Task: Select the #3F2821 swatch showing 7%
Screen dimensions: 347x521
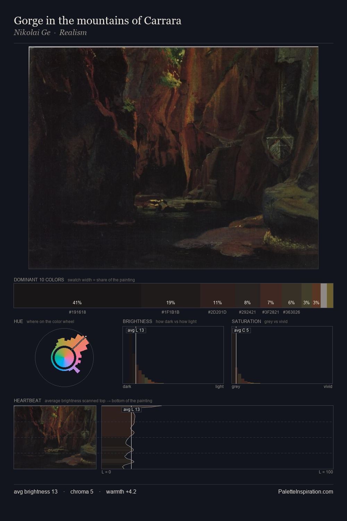Action: point(271,296)
